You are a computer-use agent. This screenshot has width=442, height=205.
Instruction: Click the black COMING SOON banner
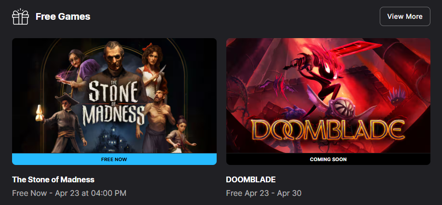328,159
